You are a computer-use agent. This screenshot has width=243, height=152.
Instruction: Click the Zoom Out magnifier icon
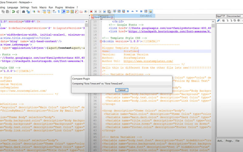pyautogui.click(x=38, y=12)
